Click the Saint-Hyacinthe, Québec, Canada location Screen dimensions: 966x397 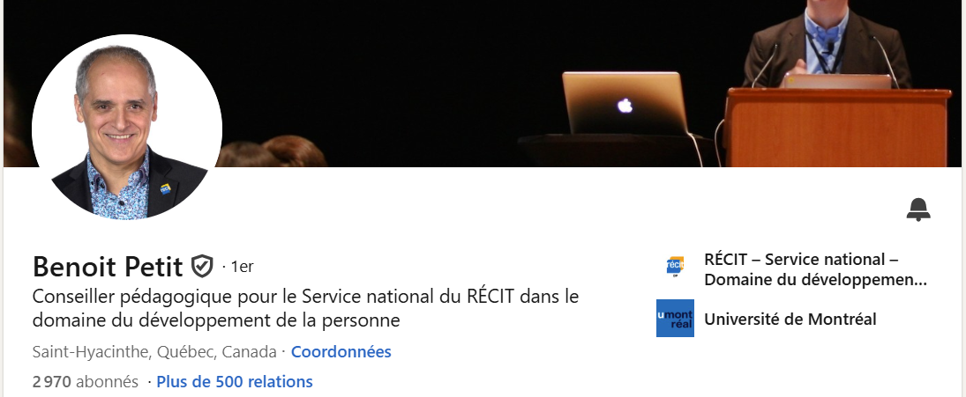coord(154,352)
